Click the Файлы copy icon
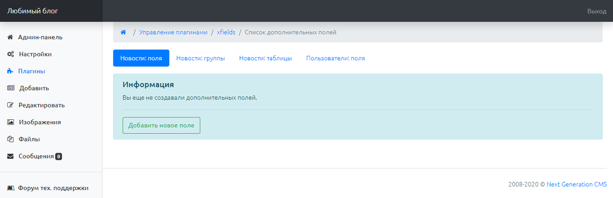This screenshot has width=613, height=198. (10, 139)
